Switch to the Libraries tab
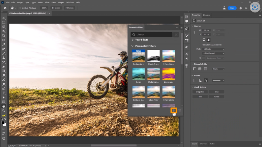This screenshot has width=262, height=147. tap(207, 15)
